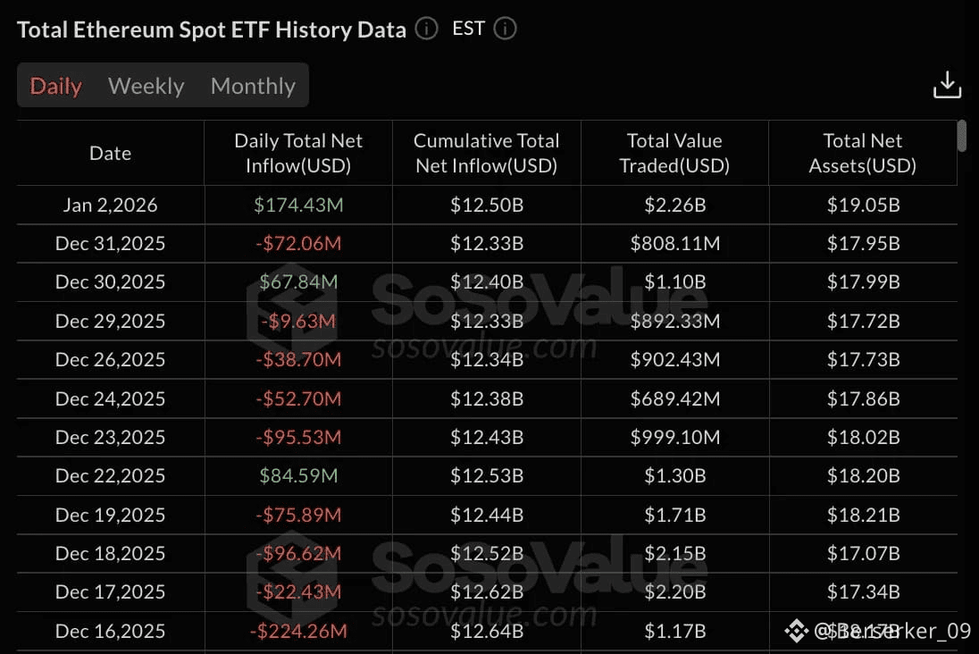Select the Jan 2,2026 date cell
This screenshot has width=979, height=654.
point(111,205)
